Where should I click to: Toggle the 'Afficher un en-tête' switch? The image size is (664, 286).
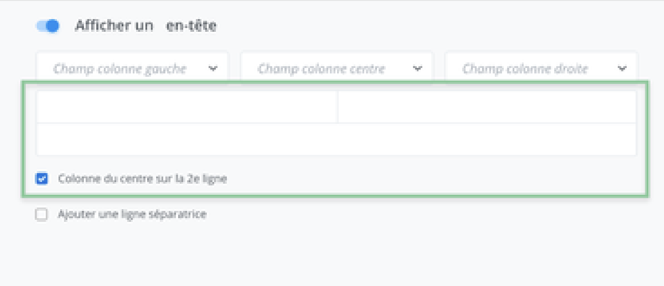[47, 26]
